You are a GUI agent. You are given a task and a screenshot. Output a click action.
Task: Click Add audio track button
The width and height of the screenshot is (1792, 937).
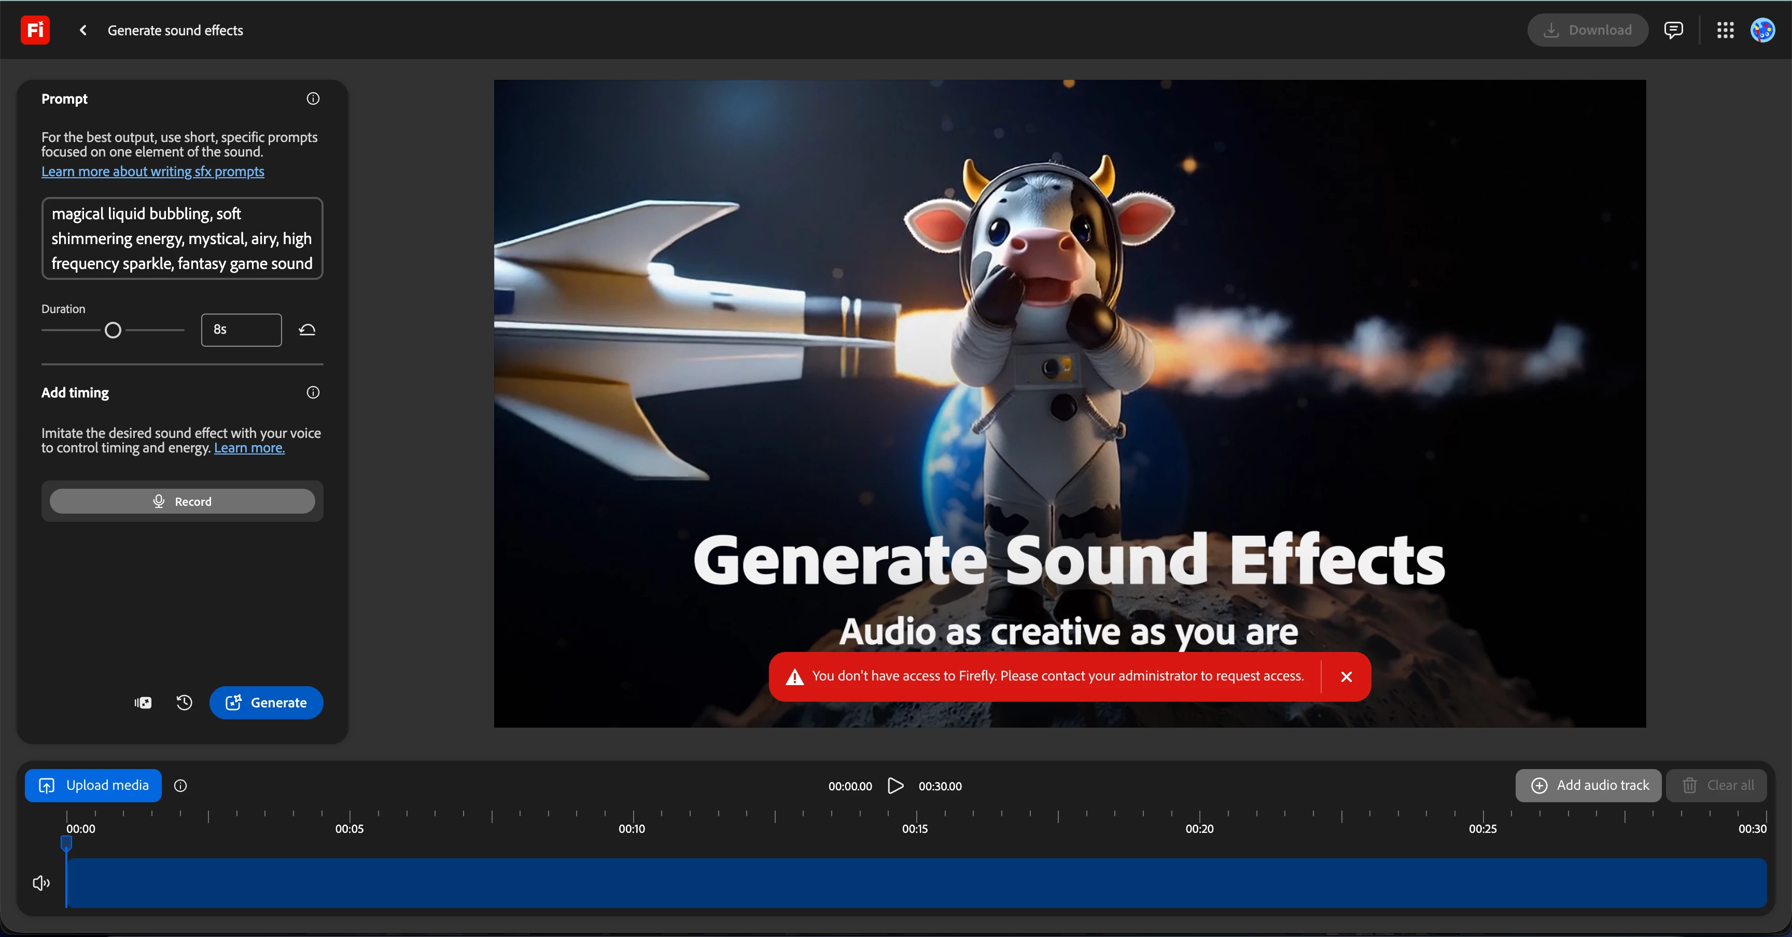(x=1588, y=786)
